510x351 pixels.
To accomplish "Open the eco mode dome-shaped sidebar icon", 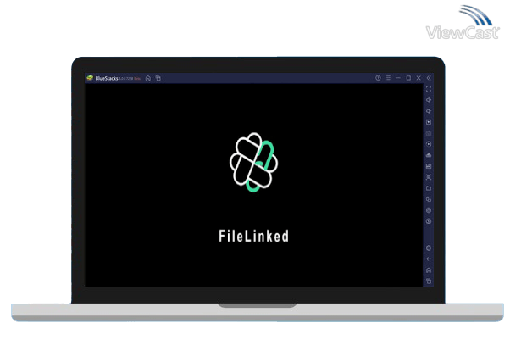I will (429, 155).
